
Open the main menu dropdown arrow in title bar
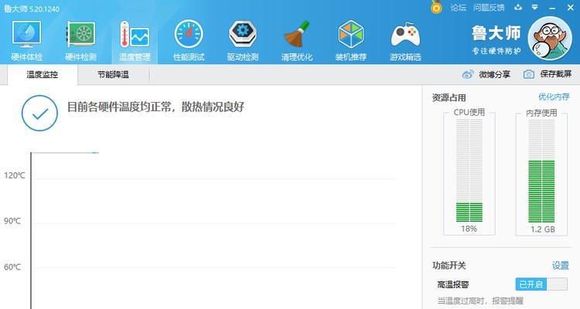coord(535,7)
